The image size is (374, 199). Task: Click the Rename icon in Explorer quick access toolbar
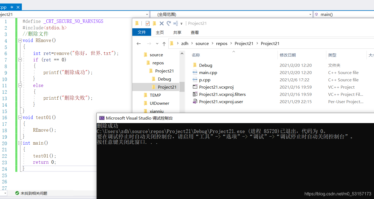(x=176, y=23)
